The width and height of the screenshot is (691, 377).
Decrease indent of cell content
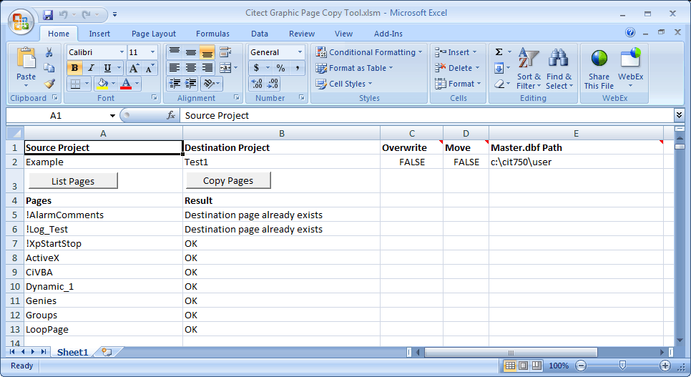[x=175, y=83]
